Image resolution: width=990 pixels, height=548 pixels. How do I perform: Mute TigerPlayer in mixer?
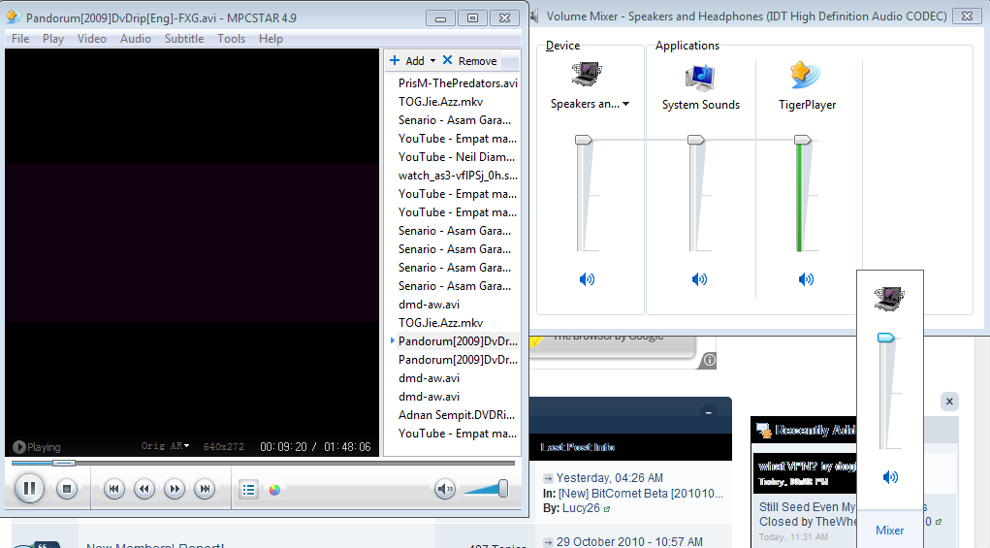click(807, 279)
